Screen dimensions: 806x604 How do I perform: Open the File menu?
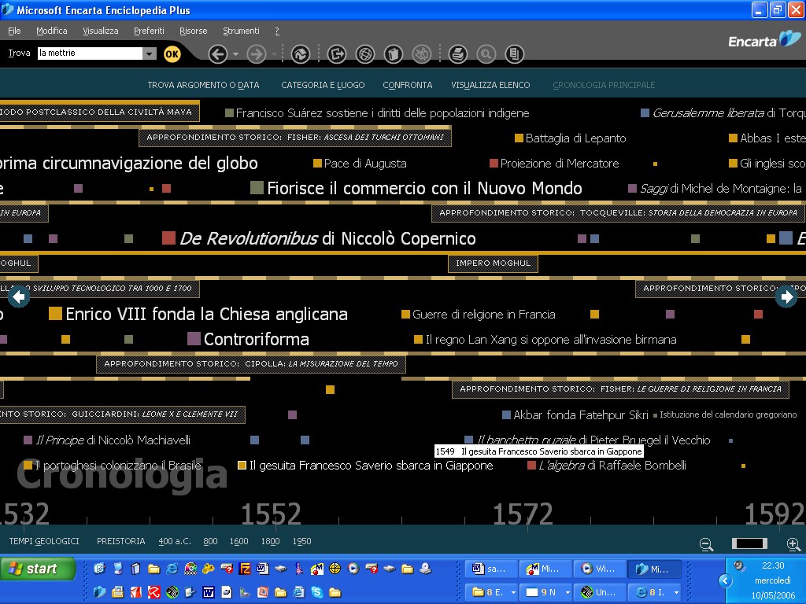coord(14,31)
